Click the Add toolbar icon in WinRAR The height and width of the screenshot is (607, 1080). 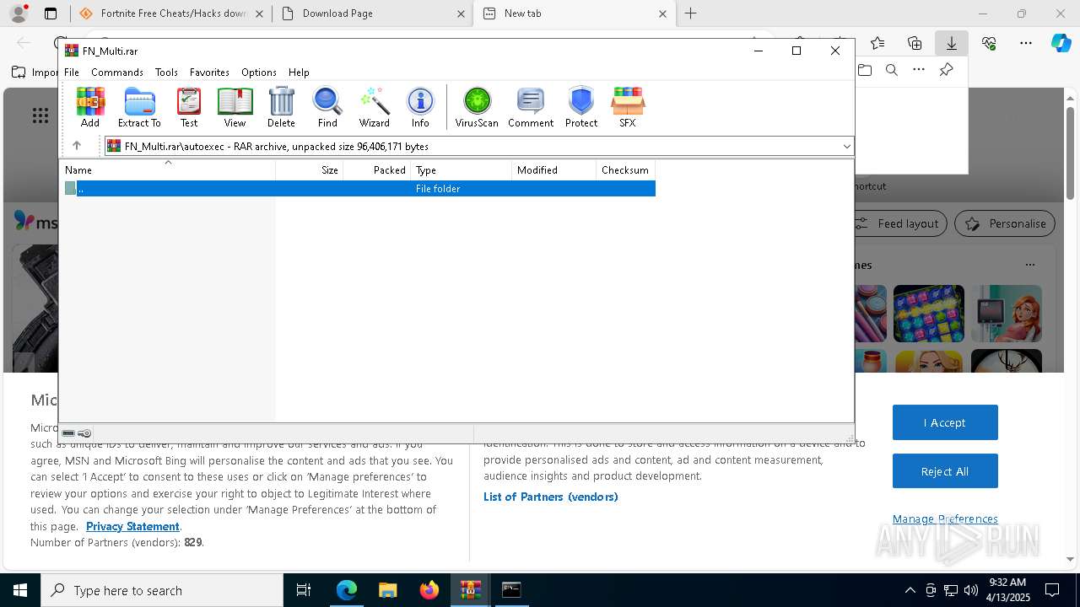point(90,107)
